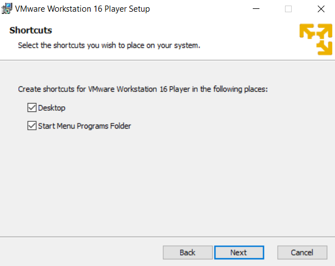335x266 pixels.
Task: Cancel the VMware Player installation
Action: (x=302, y=253)
